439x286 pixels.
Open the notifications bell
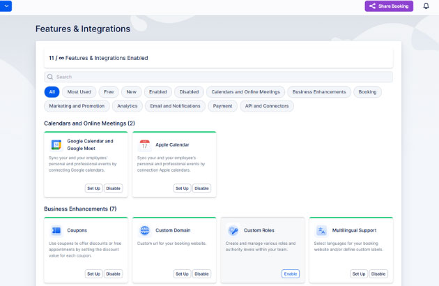point(426,6)
